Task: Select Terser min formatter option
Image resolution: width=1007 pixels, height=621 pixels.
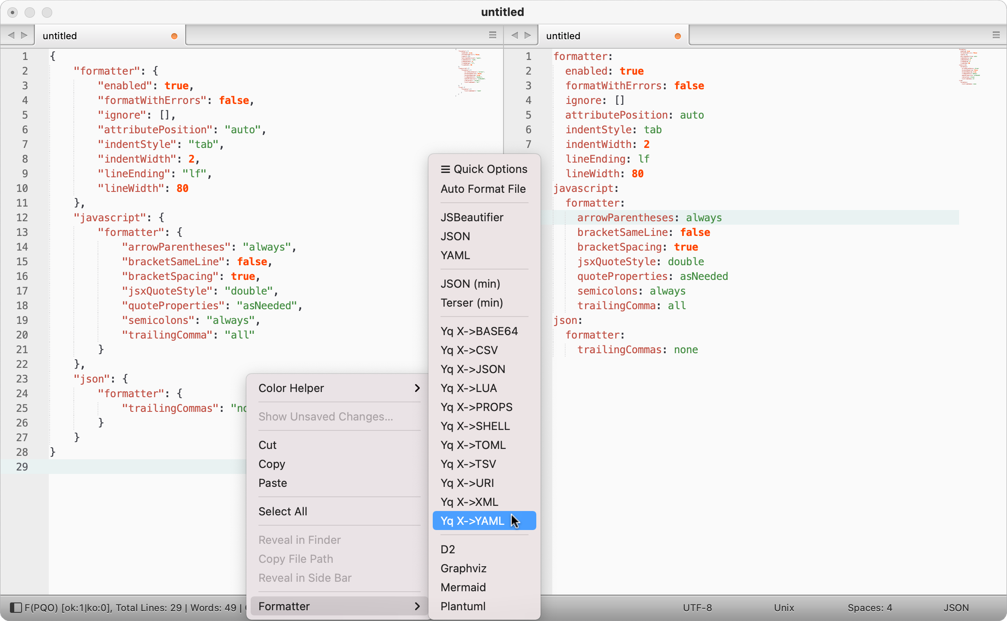Action: [x=472, y=302]
